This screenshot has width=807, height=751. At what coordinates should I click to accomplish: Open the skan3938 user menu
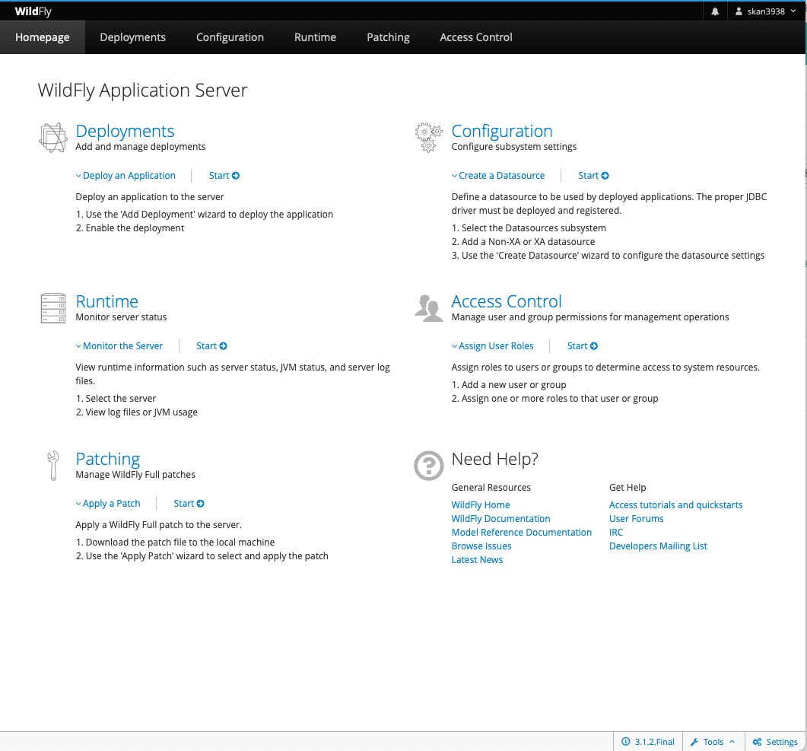(x=766, y=11)
